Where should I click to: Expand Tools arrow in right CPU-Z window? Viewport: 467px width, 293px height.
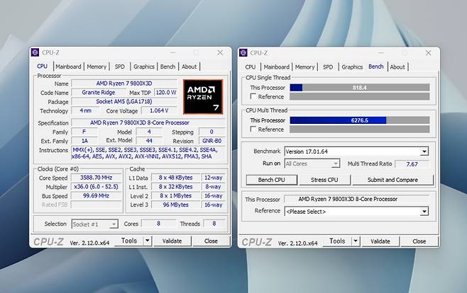click(356, 241)
